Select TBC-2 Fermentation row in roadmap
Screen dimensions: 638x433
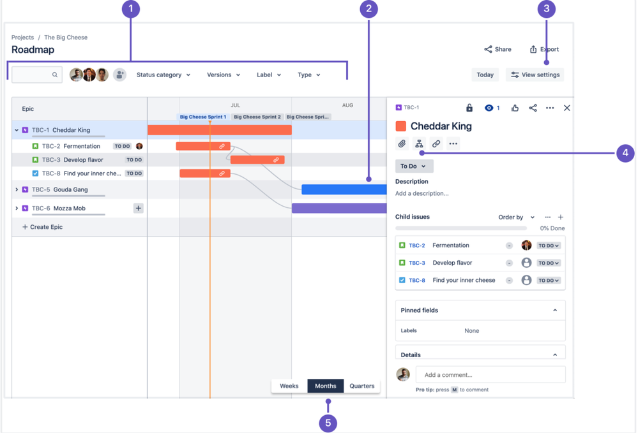80,146
